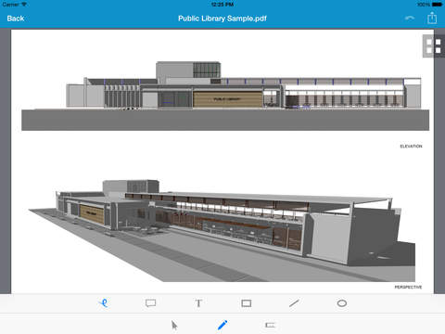
Task: Switch to the highlighter mode
Action: tap(270, 325)
